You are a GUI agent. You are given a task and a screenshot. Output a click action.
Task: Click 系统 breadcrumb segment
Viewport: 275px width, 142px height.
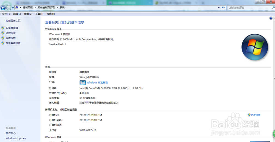62,7
